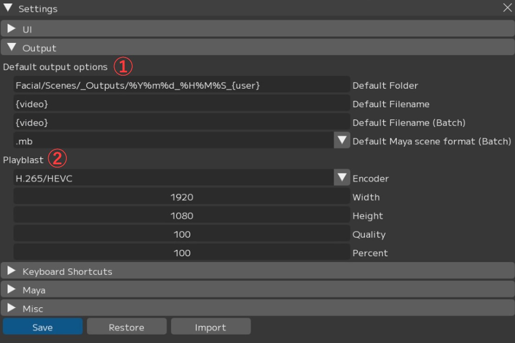Click the Default Folder path field
The image size is (515, 343).
(x=181, y=85)
